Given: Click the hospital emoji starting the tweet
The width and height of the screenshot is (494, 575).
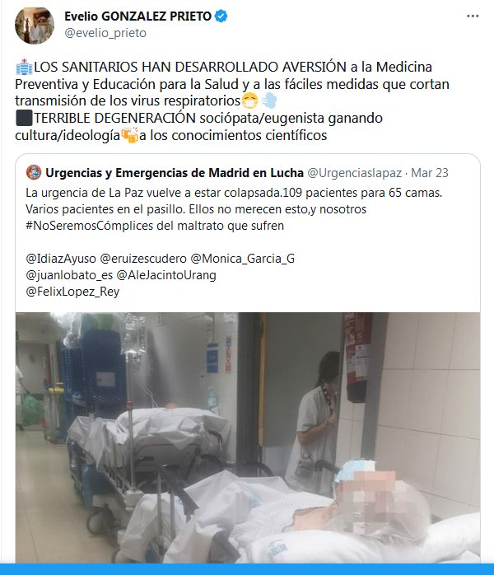Looking at the screenshot, I should (24, 67).
